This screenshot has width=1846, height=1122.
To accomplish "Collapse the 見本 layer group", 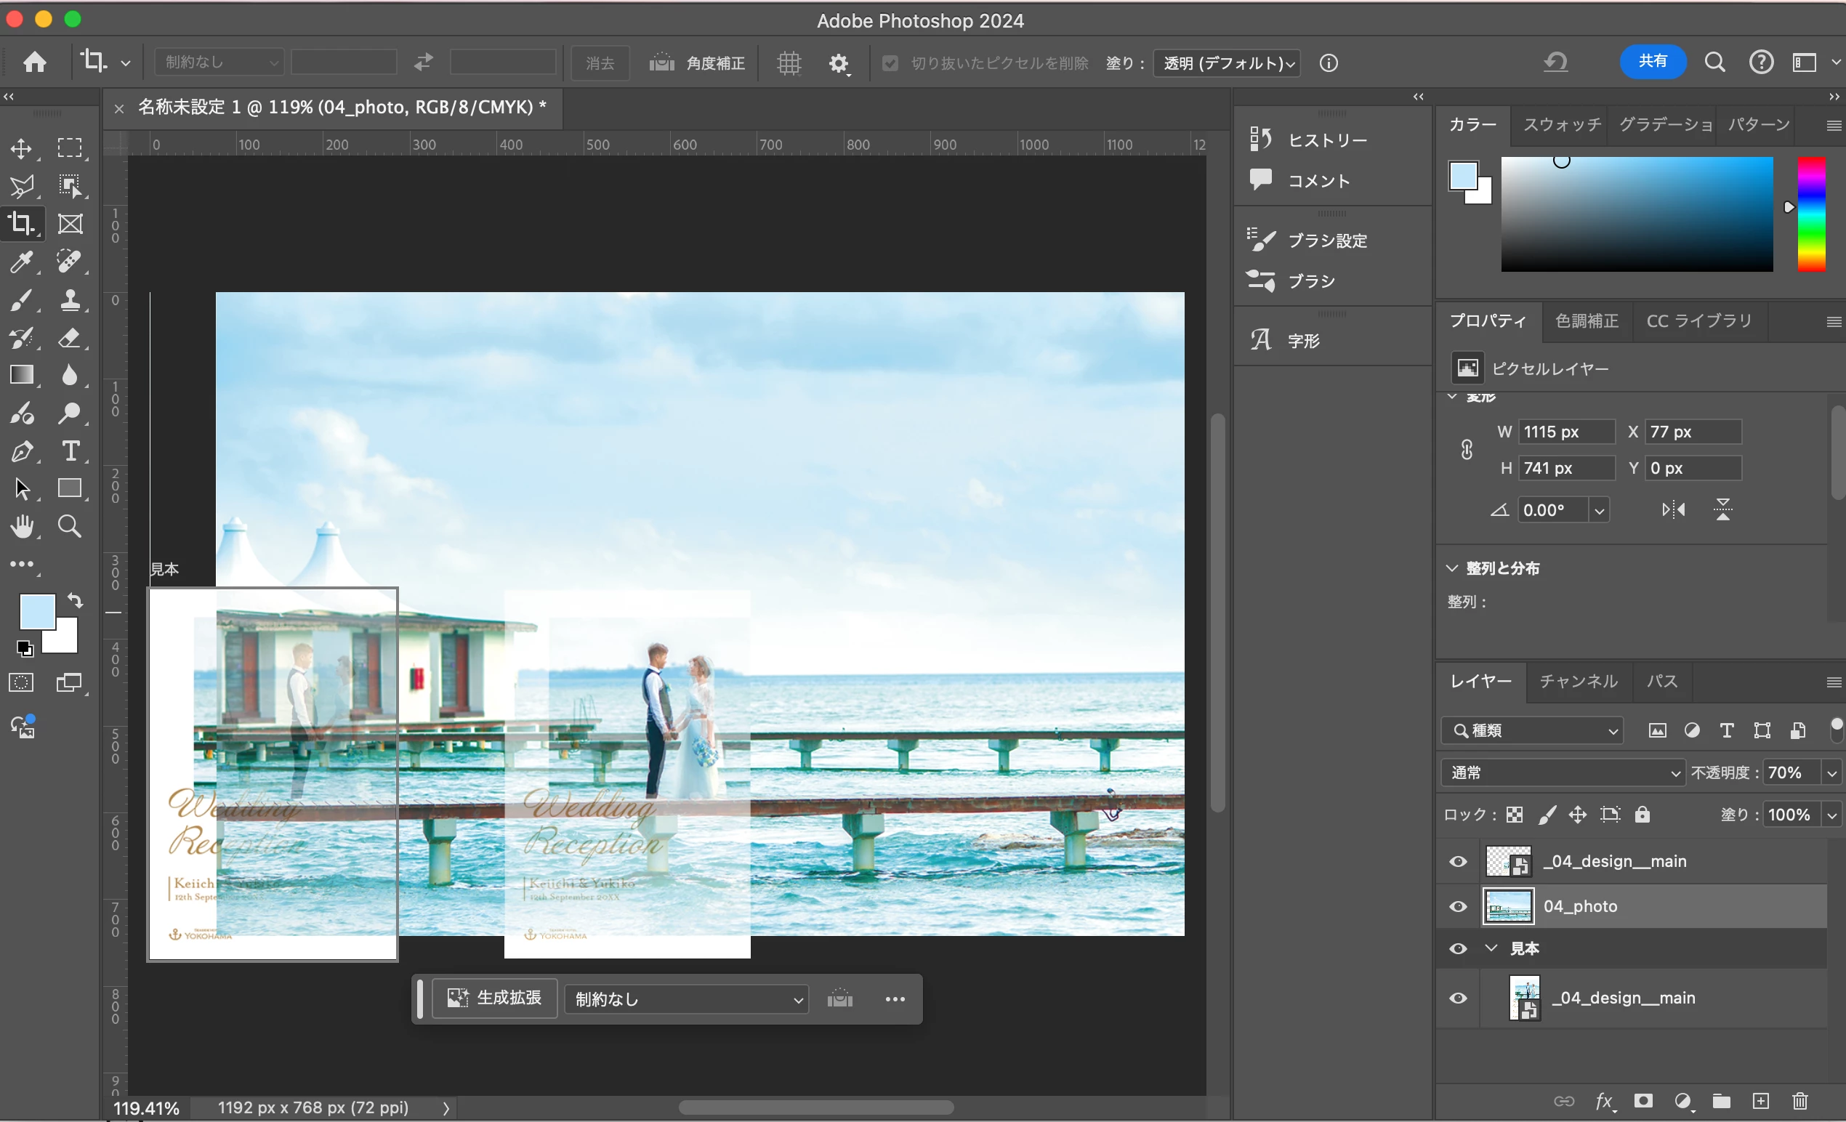I will (x=1491, y=948).
